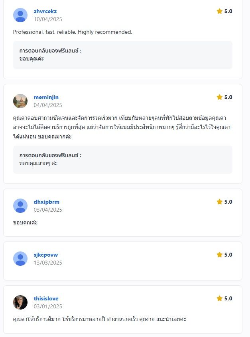Open the meminjin username link

point(46,97)
